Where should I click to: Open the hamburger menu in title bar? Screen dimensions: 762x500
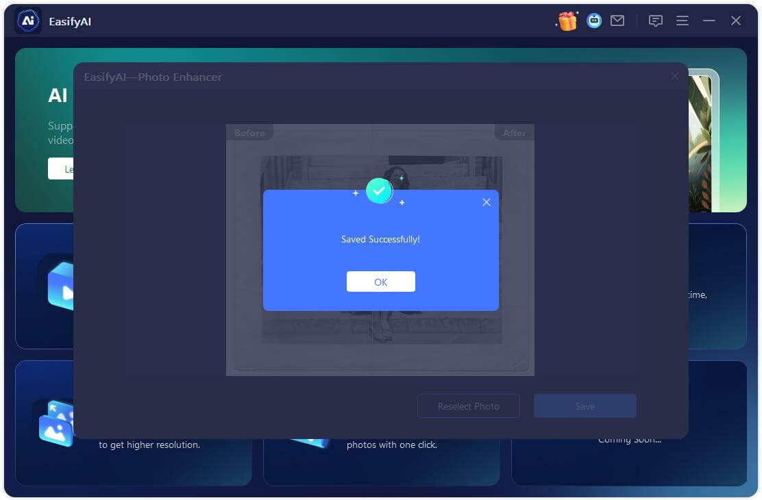point(683,21)
